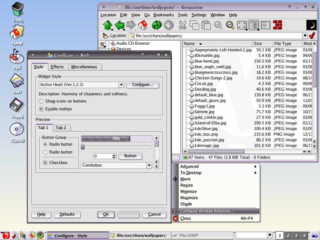Click the Location URL input field
This screenshot has height=240, width=320.
(x=216, y=36)
